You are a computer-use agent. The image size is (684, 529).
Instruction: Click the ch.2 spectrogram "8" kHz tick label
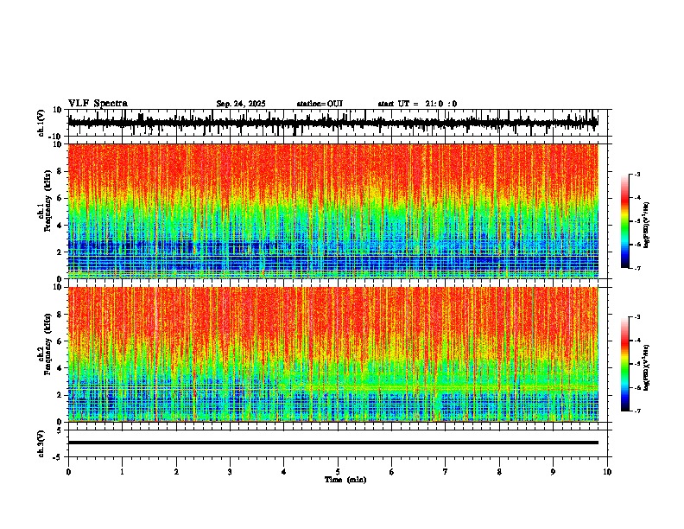(x=60, y=315)
